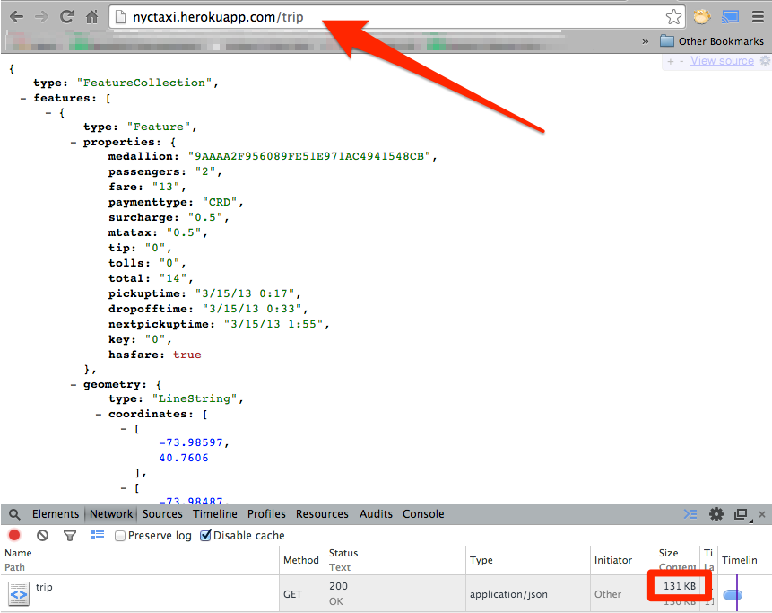Click the undock DevTools window icon

point(742,514)
